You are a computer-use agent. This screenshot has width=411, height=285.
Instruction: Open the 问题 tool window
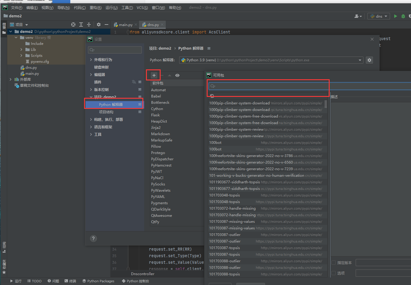[53, 281]
